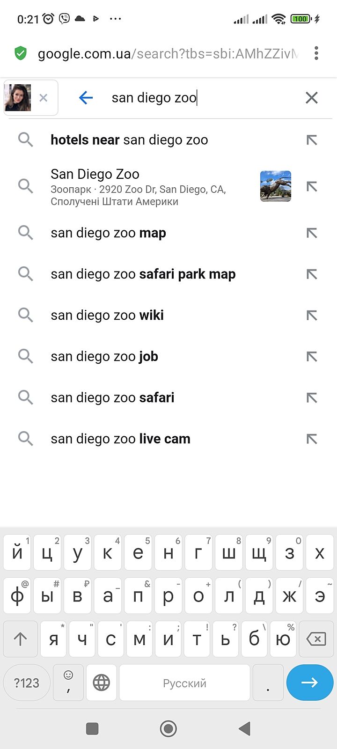
Task: Tap the blue back arrow in search bar
Action: pos(86,98)
